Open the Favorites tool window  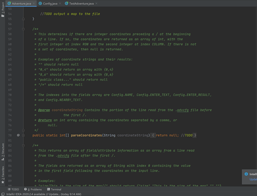click(3, 175)
